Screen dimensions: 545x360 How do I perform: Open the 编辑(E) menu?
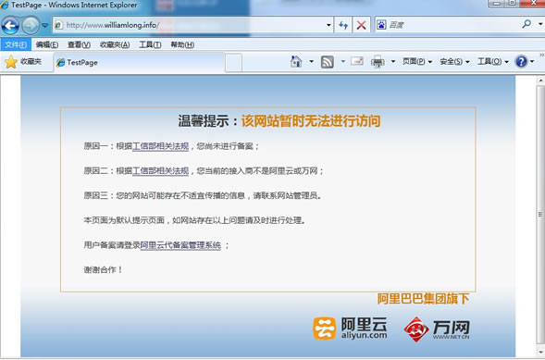[47, 44]
